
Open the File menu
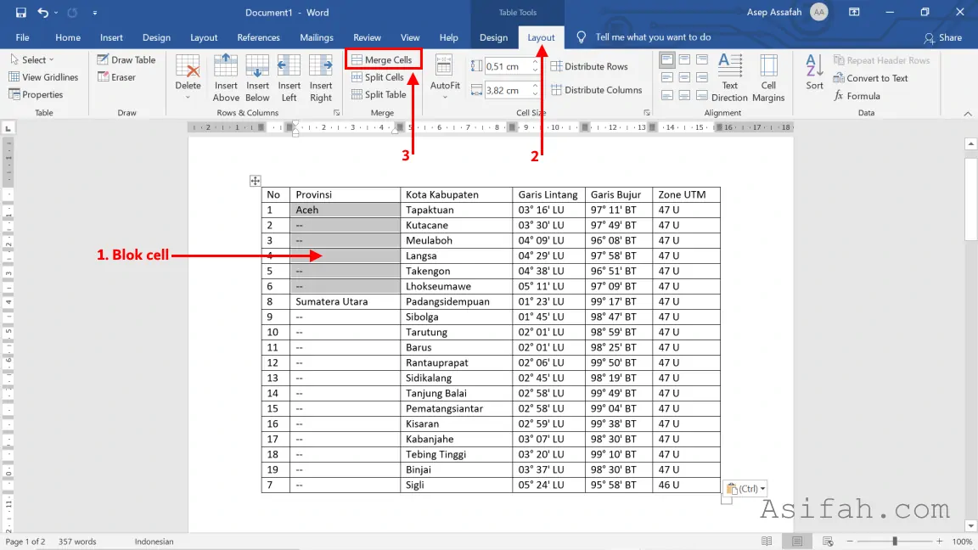coord(22,37)
